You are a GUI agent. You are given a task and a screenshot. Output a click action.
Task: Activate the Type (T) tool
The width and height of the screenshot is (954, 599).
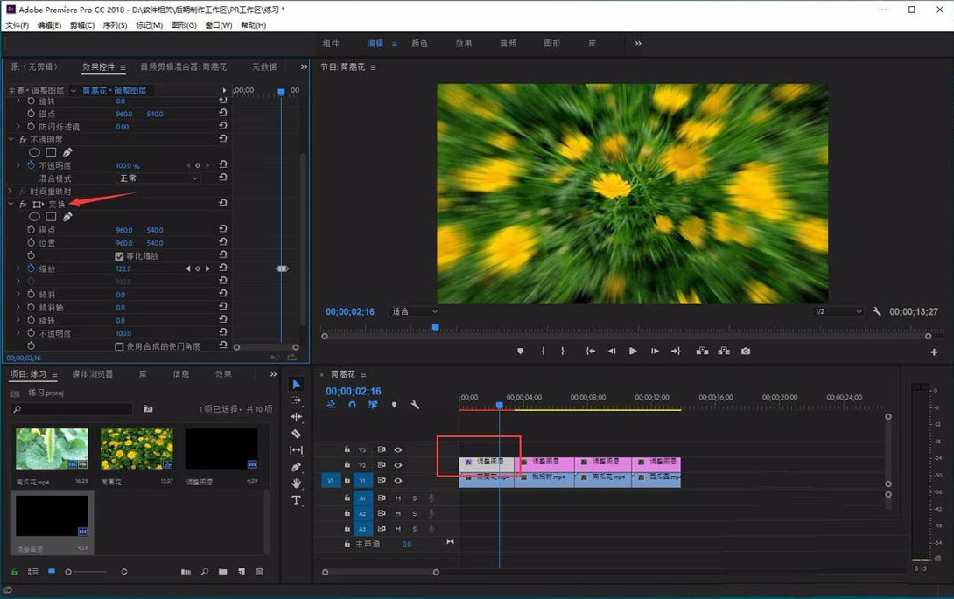[296, 500]
